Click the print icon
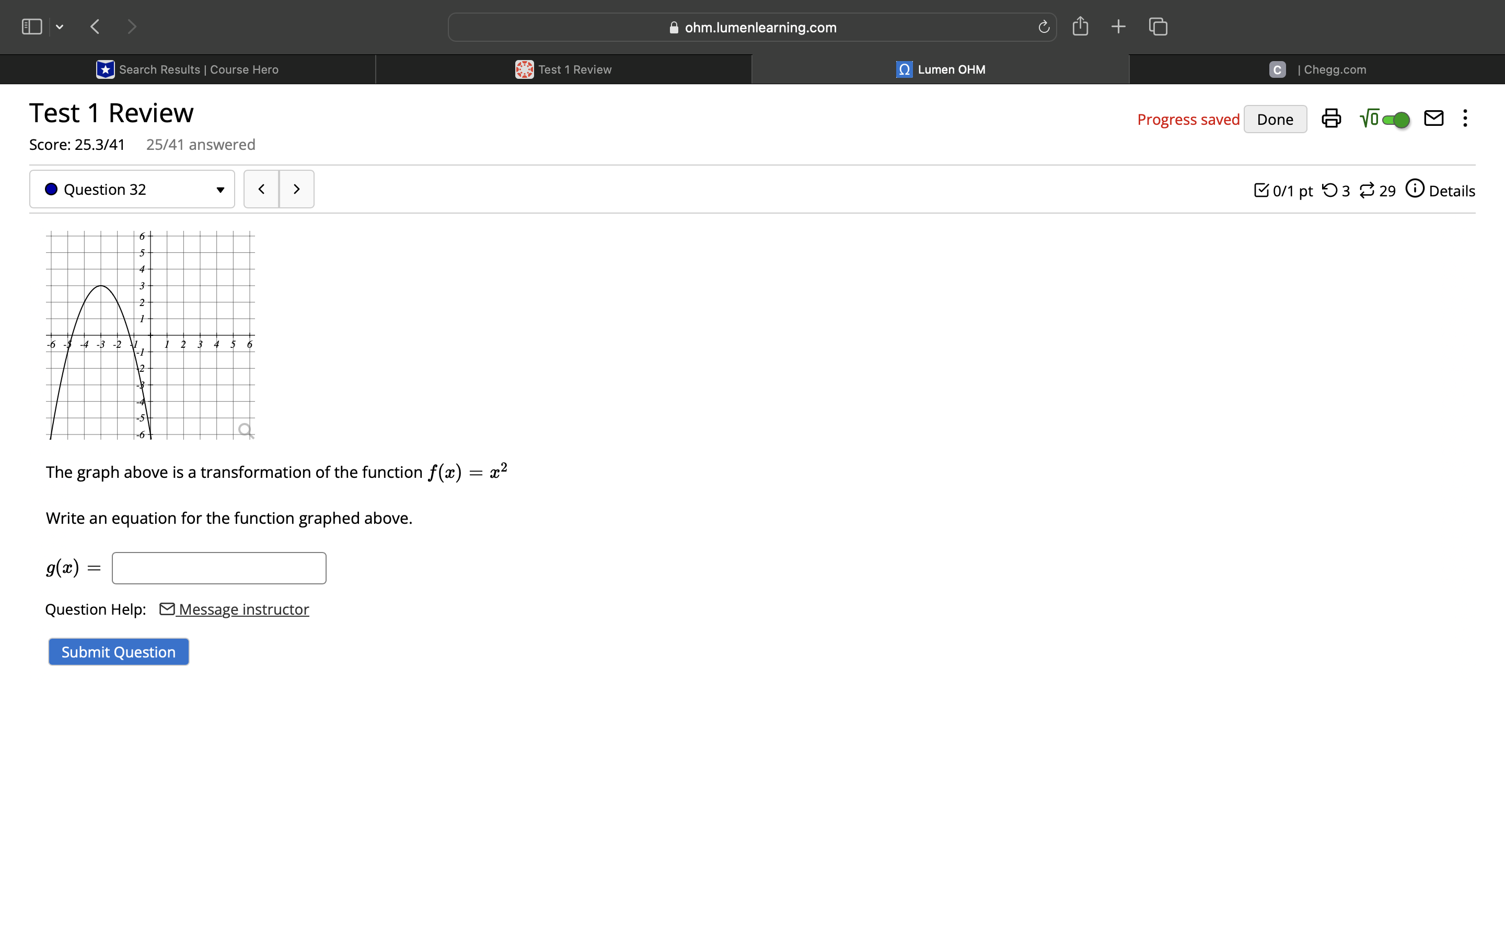The height and width of the screenshot is (940, 1505). [x=1331, y=118]
